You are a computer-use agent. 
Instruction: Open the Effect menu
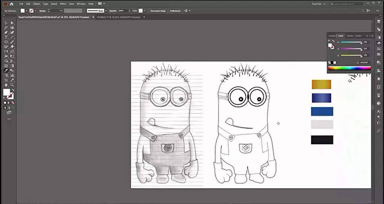(63, 4)
